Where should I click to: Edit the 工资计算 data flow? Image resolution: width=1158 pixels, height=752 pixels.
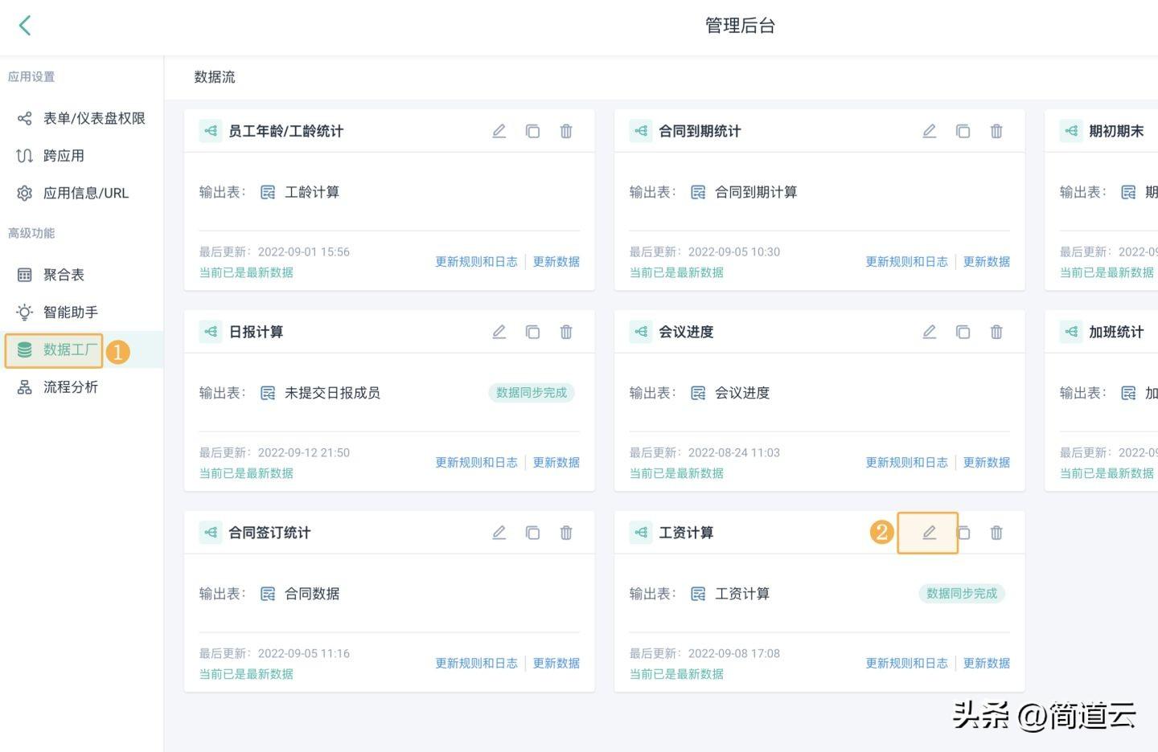point(930,533)
